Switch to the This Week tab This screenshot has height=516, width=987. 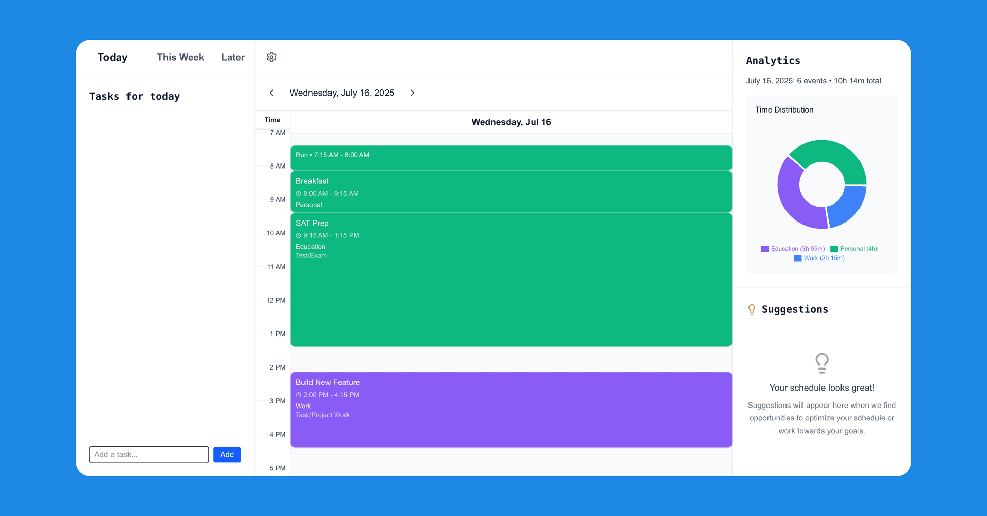pos(180,57)
